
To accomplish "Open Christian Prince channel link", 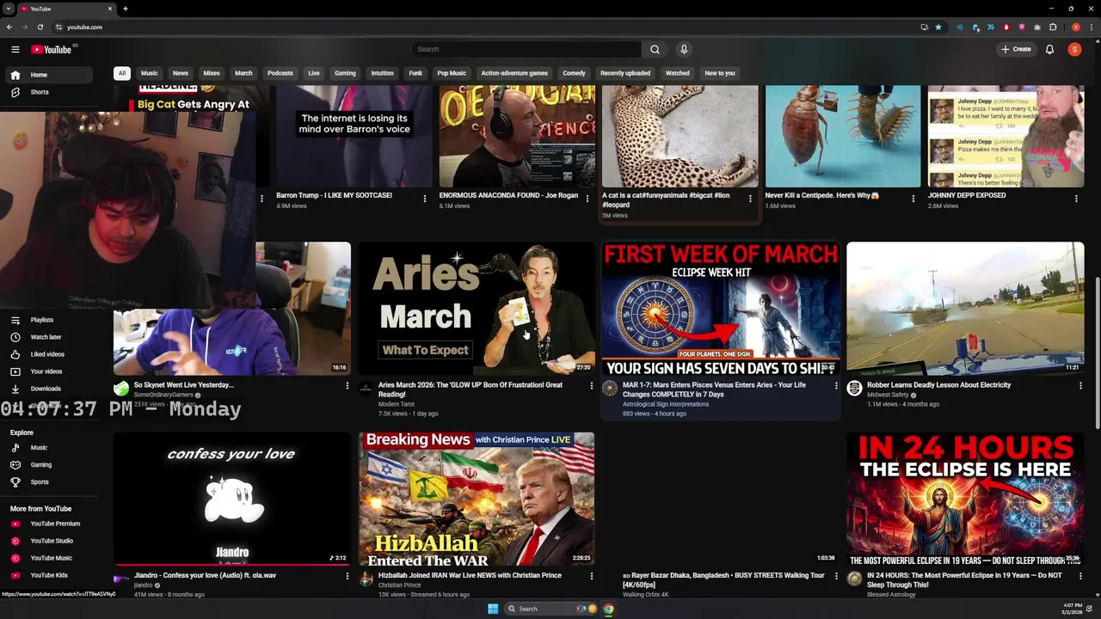I will 400,585.
